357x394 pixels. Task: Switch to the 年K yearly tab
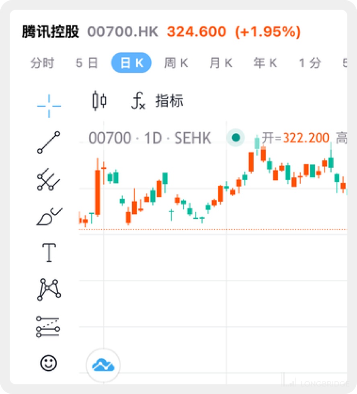pos(265,63)
